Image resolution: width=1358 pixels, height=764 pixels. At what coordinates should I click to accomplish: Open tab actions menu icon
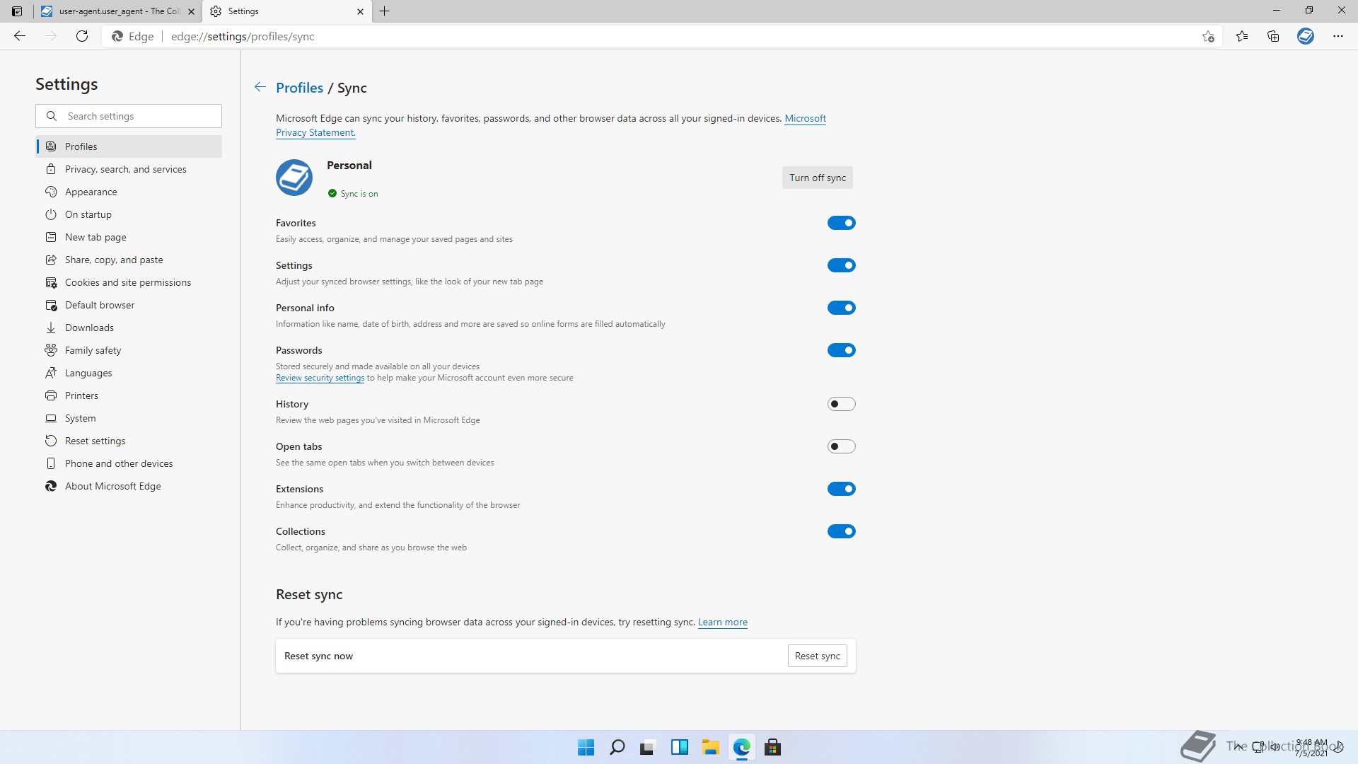tap(17, 11)
